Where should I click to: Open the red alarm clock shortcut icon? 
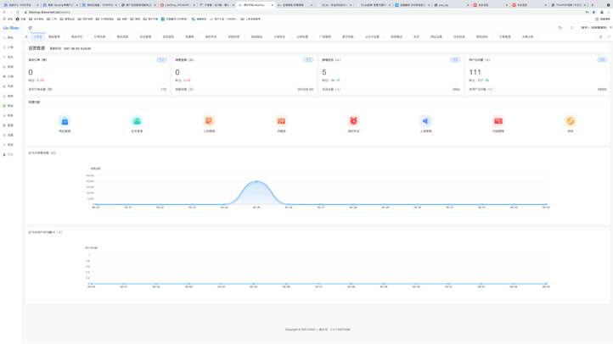[x=353, y=121]
